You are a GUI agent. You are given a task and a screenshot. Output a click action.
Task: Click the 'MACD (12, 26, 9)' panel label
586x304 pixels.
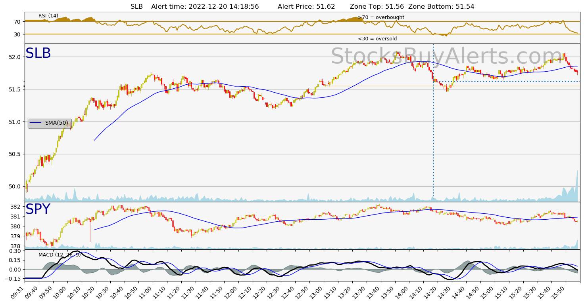(60, 255)
